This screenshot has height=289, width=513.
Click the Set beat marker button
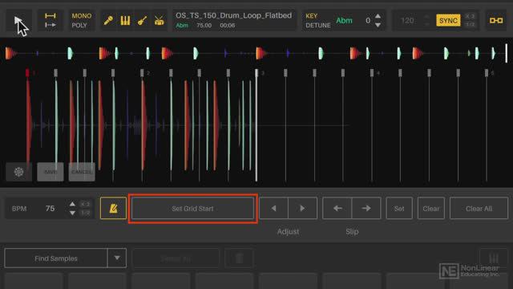(399, 209)
